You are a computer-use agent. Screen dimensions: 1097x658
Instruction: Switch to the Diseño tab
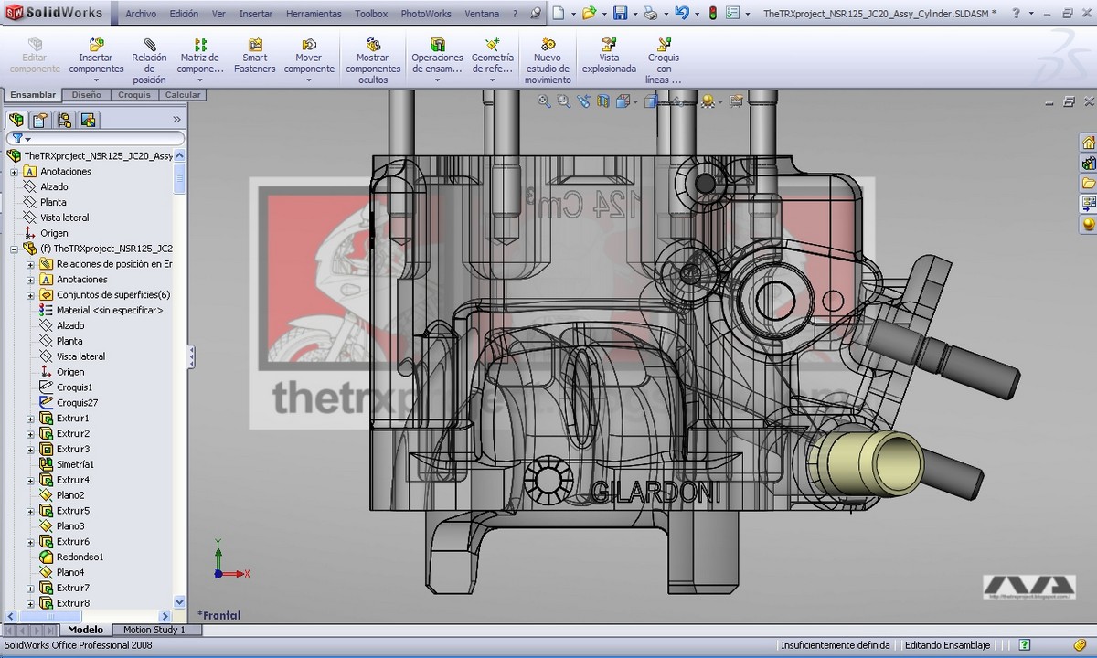pyautogui.click(x=87, y=95)
